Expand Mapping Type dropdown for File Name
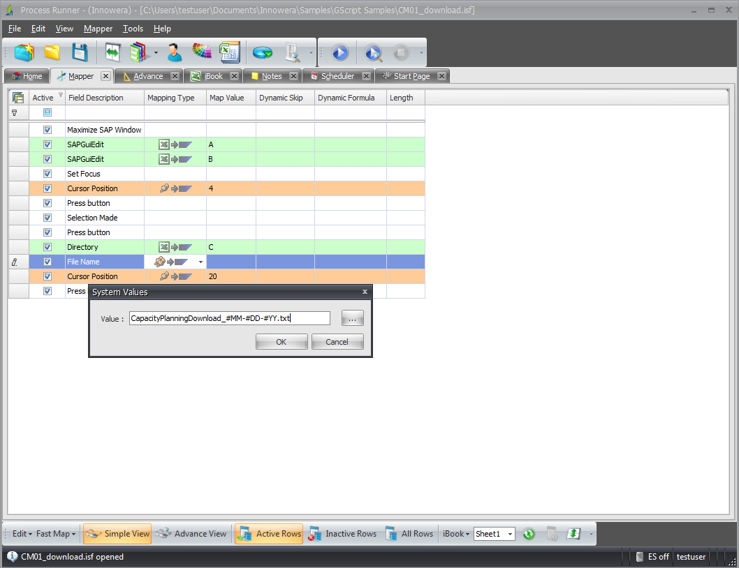 pyautogui.click(x=201, y=262)
